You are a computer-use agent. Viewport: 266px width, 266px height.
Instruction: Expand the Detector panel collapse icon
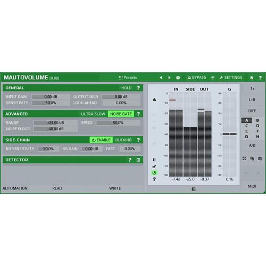(x=138, y=160)
